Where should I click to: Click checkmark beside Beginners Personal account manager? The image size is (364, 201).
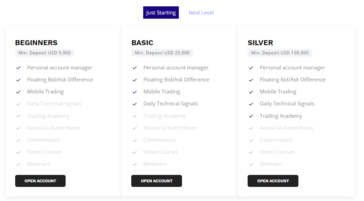pos(18,68)
